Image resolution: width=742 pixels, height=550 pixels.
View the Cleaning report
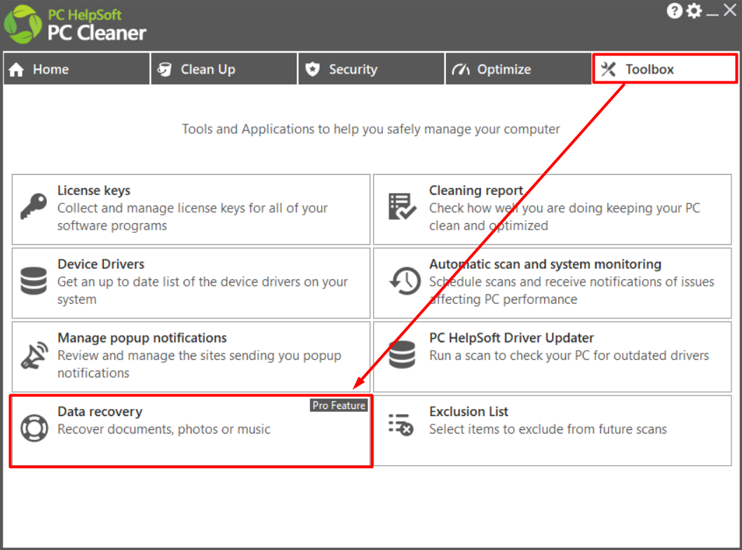click(x=552, y=209)
